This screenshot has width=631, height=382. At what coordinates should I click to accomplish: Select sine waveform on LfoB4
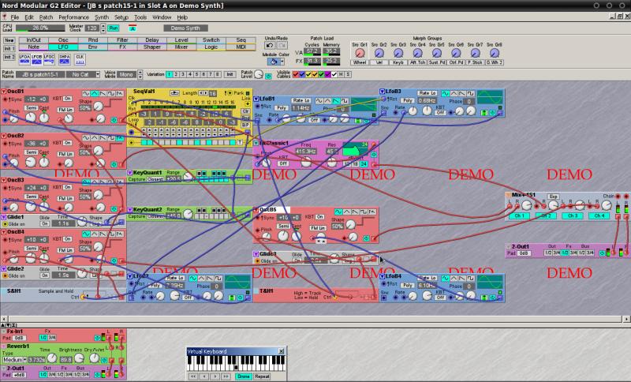tap(446, 278)
